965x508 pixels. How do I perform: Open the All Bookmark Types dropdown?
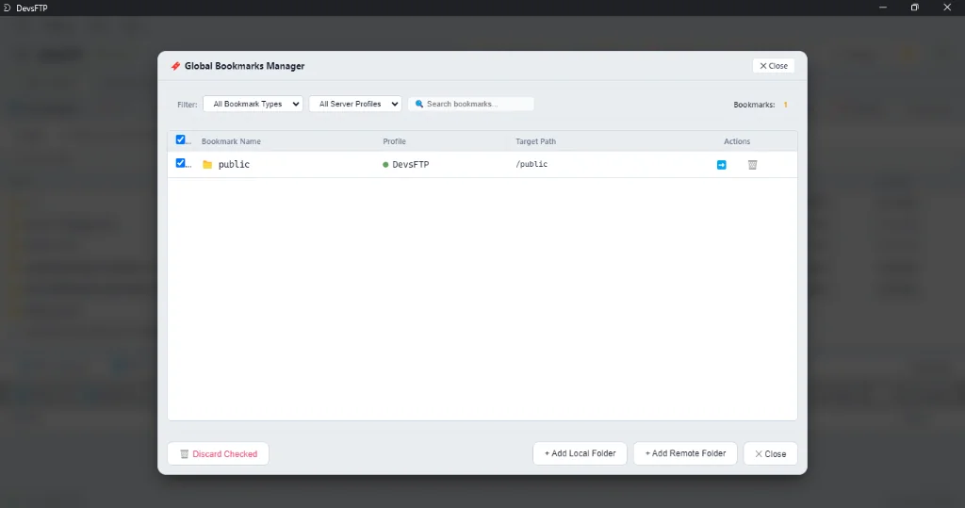pos(253,104)
